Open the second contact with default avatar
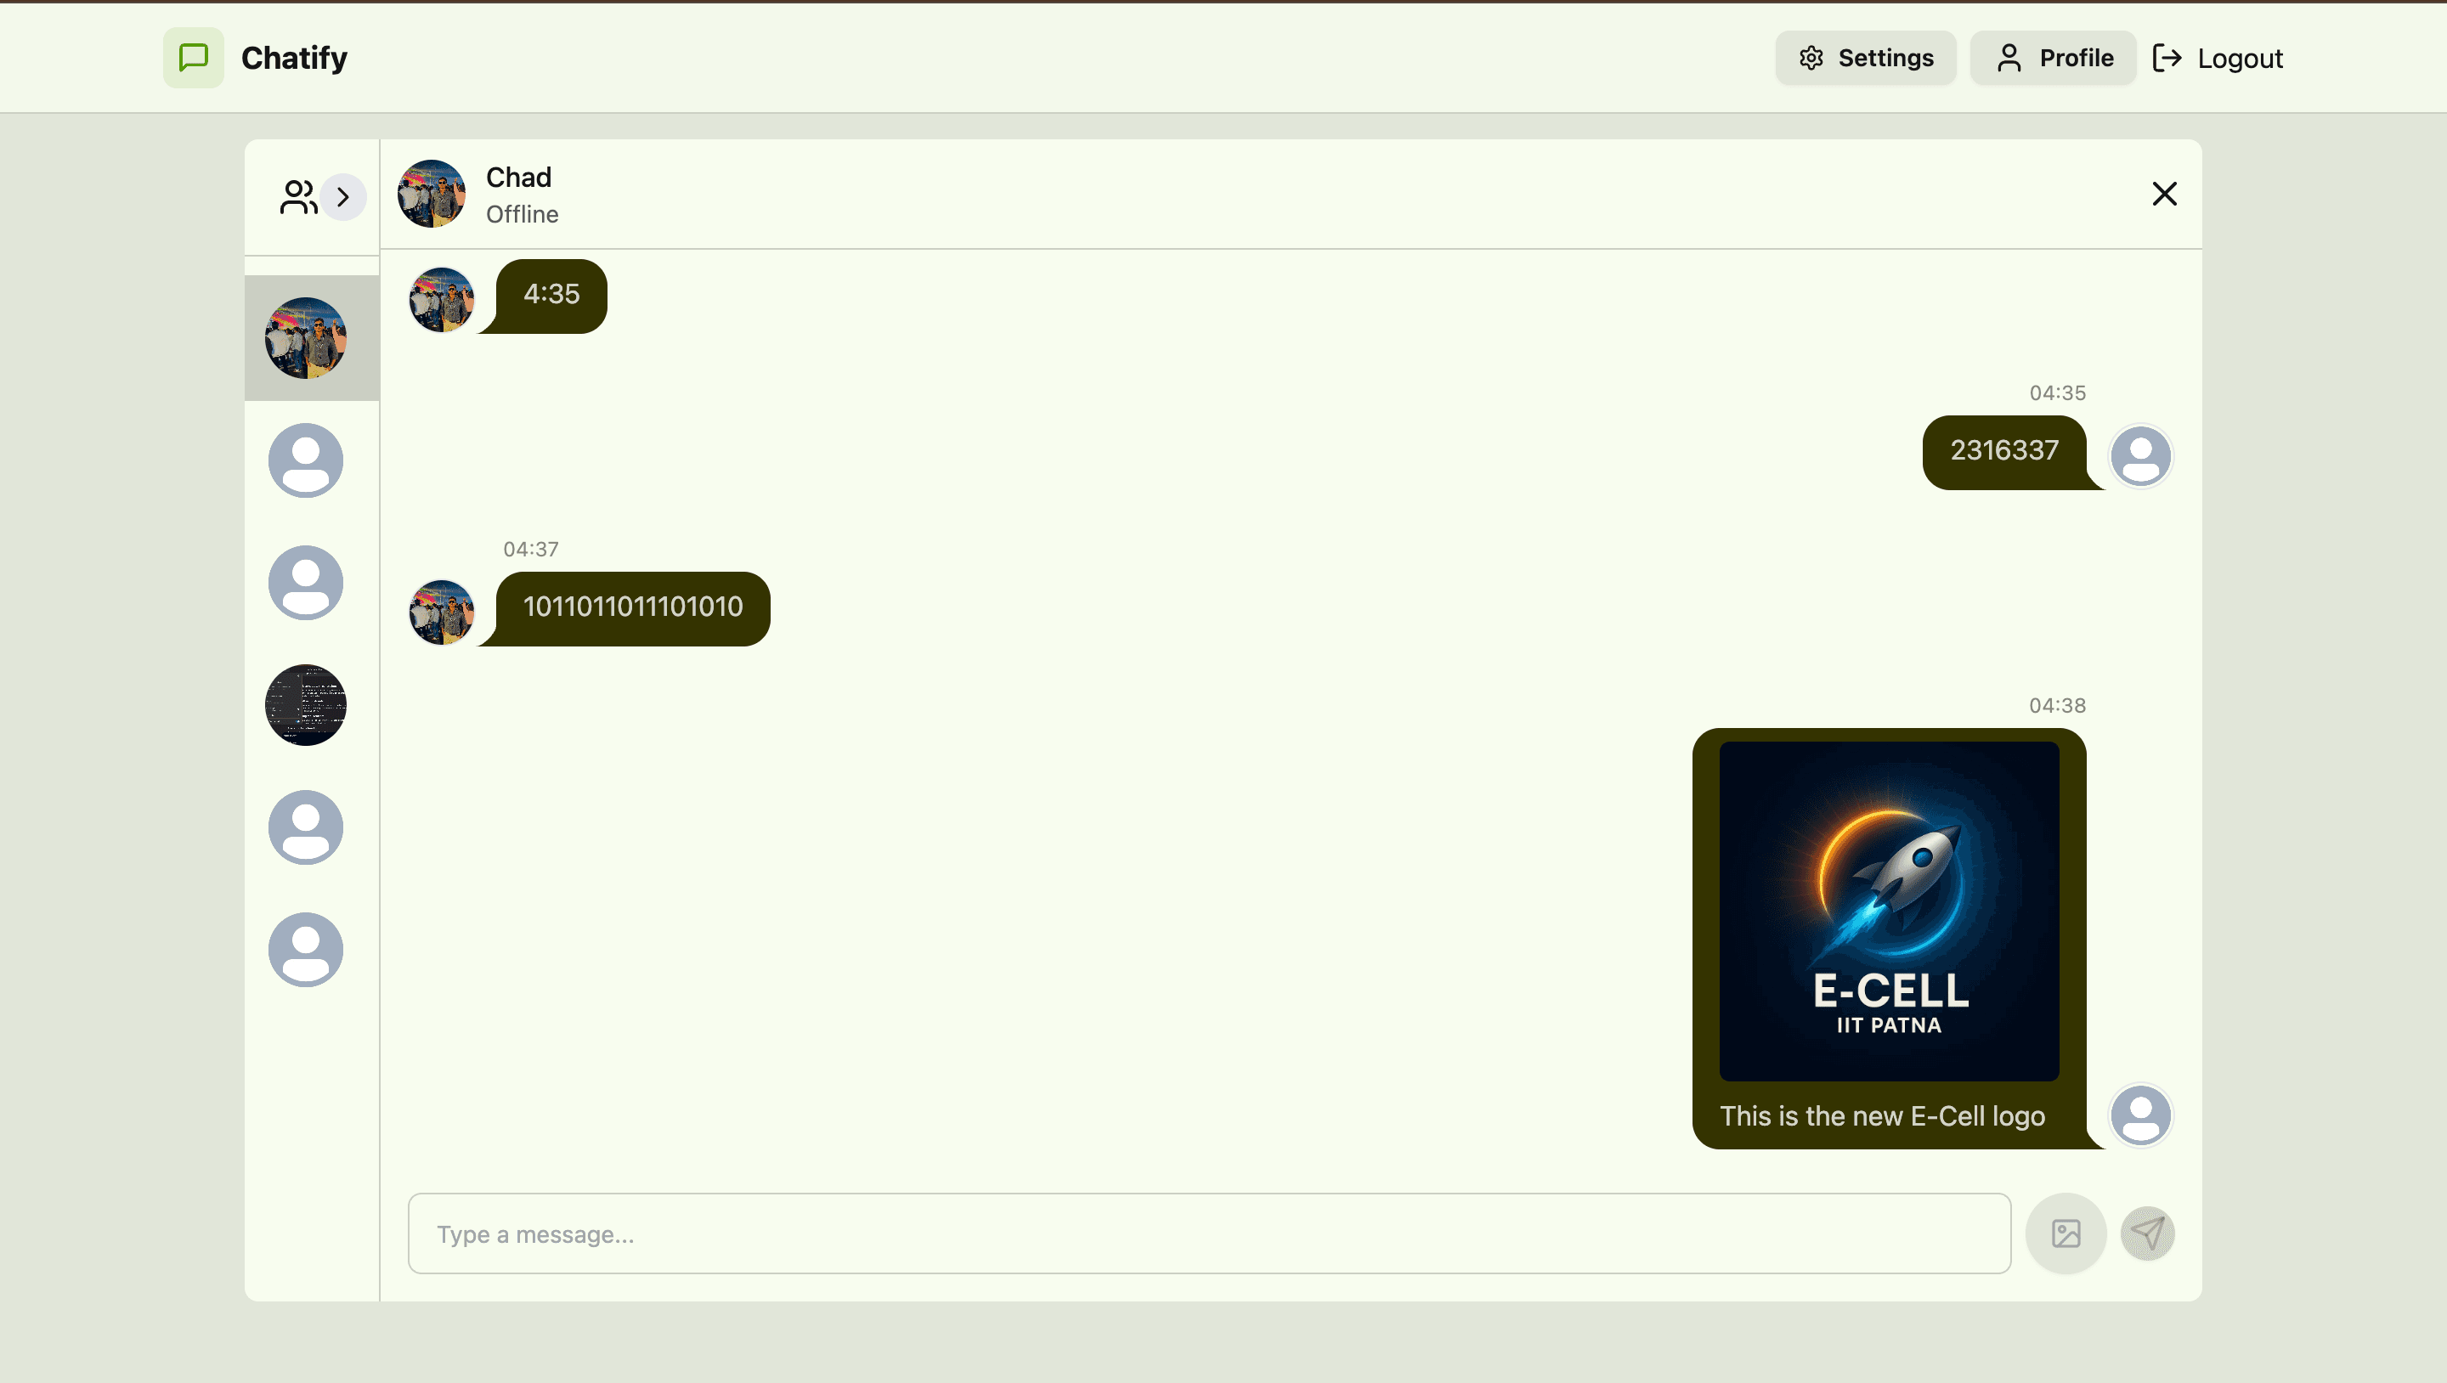 coord(306,460)
